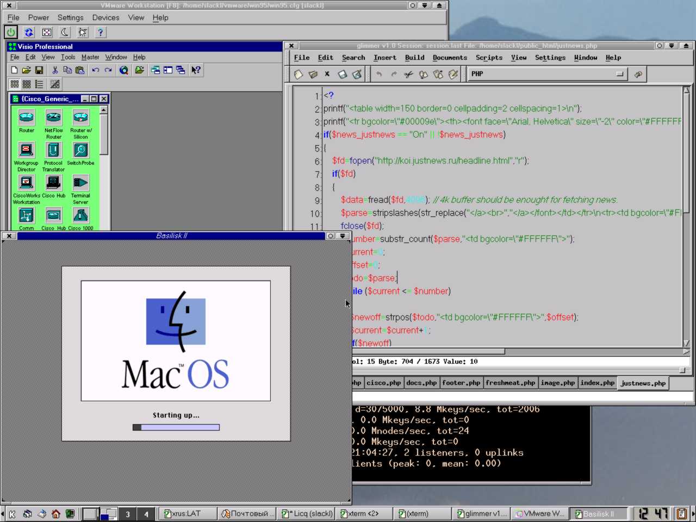Click the Mac OS startup progress bar

[x=176, y=427]
